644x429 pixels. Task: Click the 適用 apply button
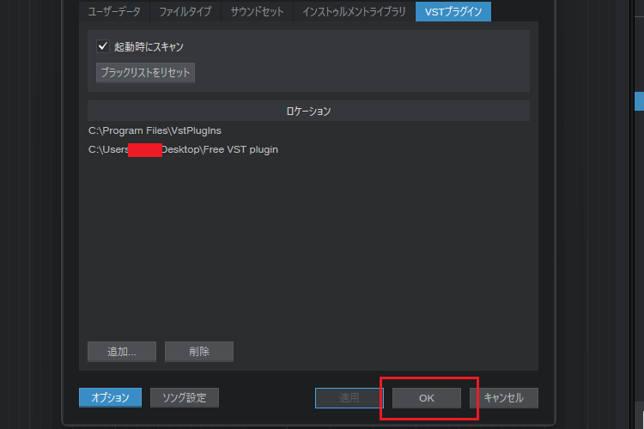tap(349, 397)
